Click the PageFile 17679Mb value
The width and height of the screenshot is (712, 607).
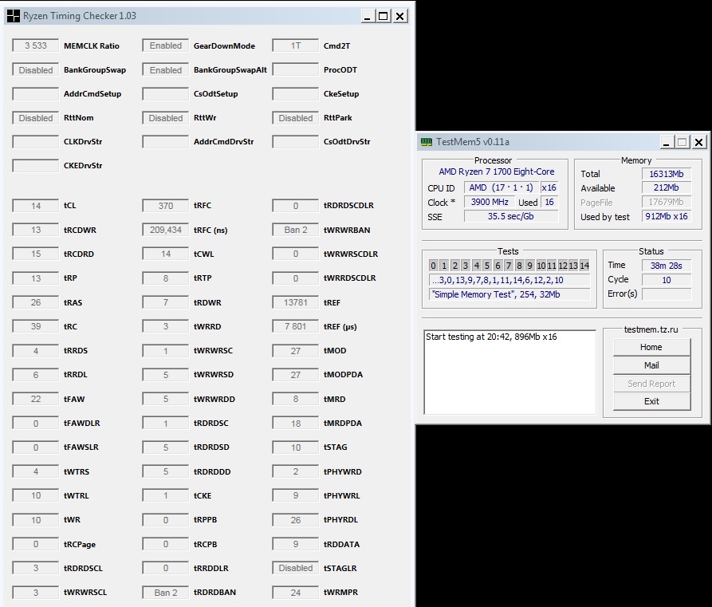pos(666,202)
